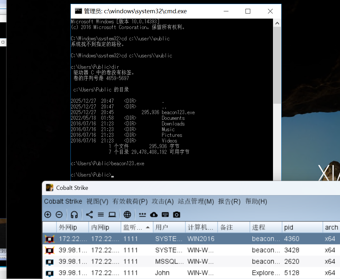
Task: Click the pid value 4360
Action: [292, 239]
